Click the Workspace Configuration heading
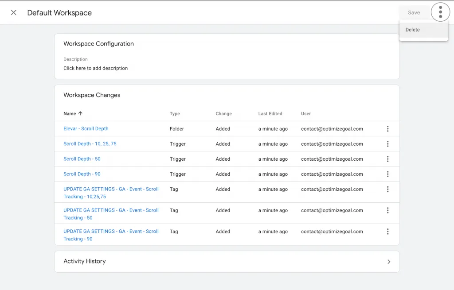This screenshot has width=454, height=290. coord(98,44)
